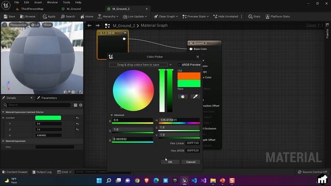Screen dimensions: 331x186
Task: Open Windows Start menu
Action: tap(99, 181)
